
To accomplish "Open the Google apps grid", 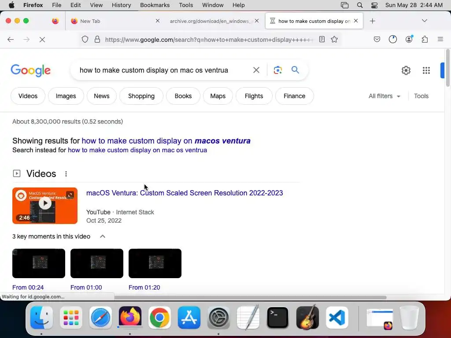I will point(426,70).
